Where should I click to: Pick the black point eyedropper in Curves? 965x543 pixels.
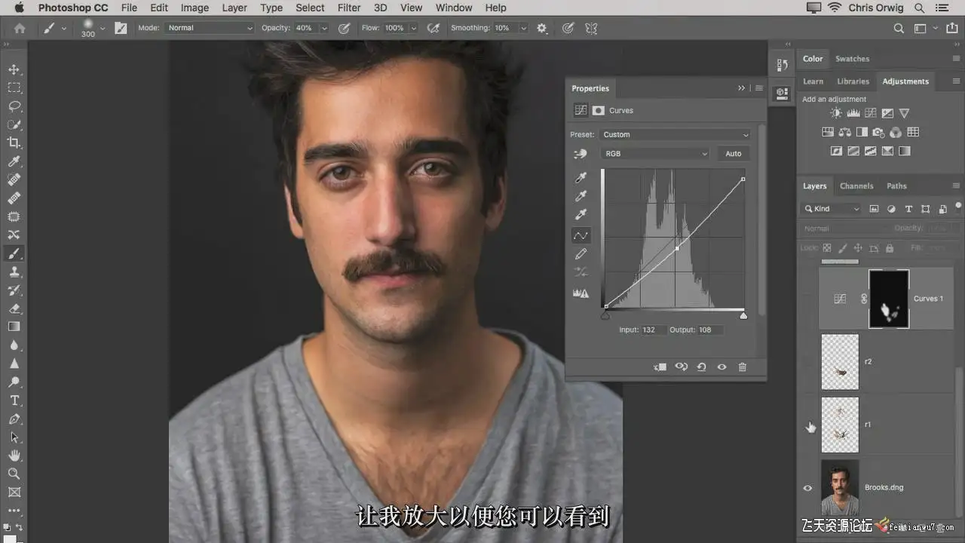coord(581,178)
